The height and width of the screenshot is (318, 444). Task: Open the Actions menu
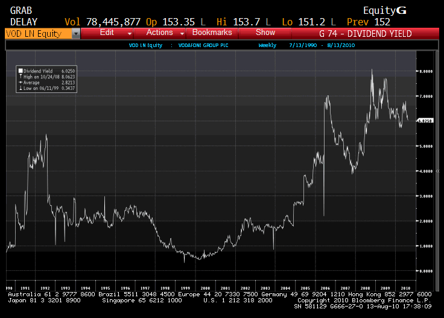(159, 33)
